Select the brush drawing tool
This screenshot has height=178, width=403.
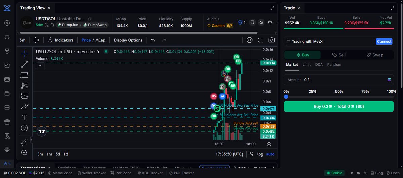[x=24, y=107]
